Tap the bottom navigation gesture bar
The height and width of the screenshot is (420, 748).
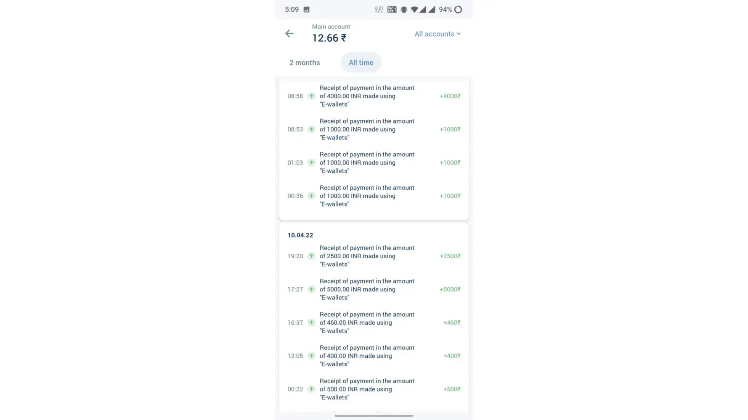coord(374,416)
